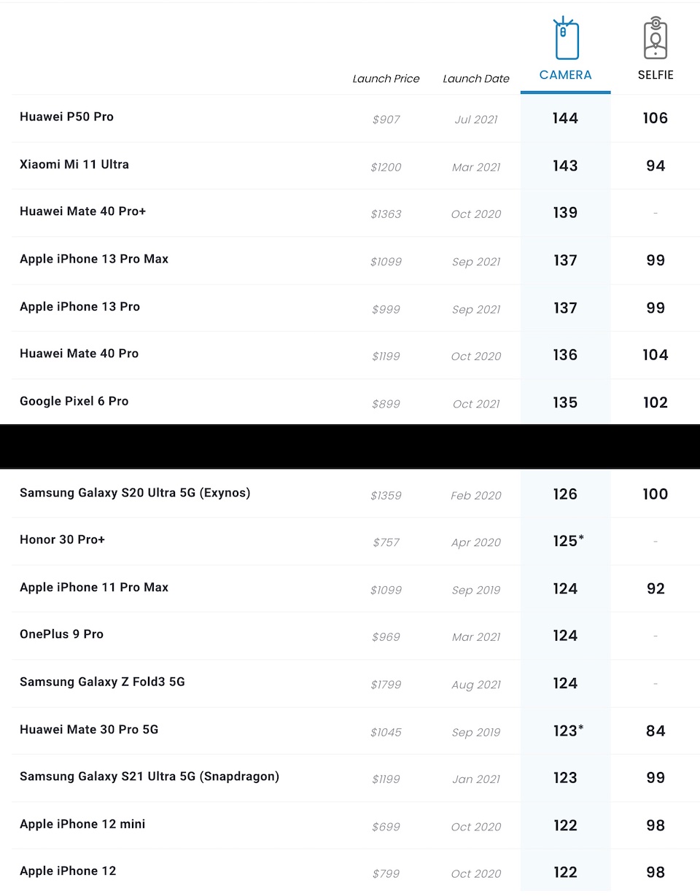Screen dimensions: 700x896
Task: Open the Google Pixel 6 Pro entry
Action: click(x=74, y=401)
